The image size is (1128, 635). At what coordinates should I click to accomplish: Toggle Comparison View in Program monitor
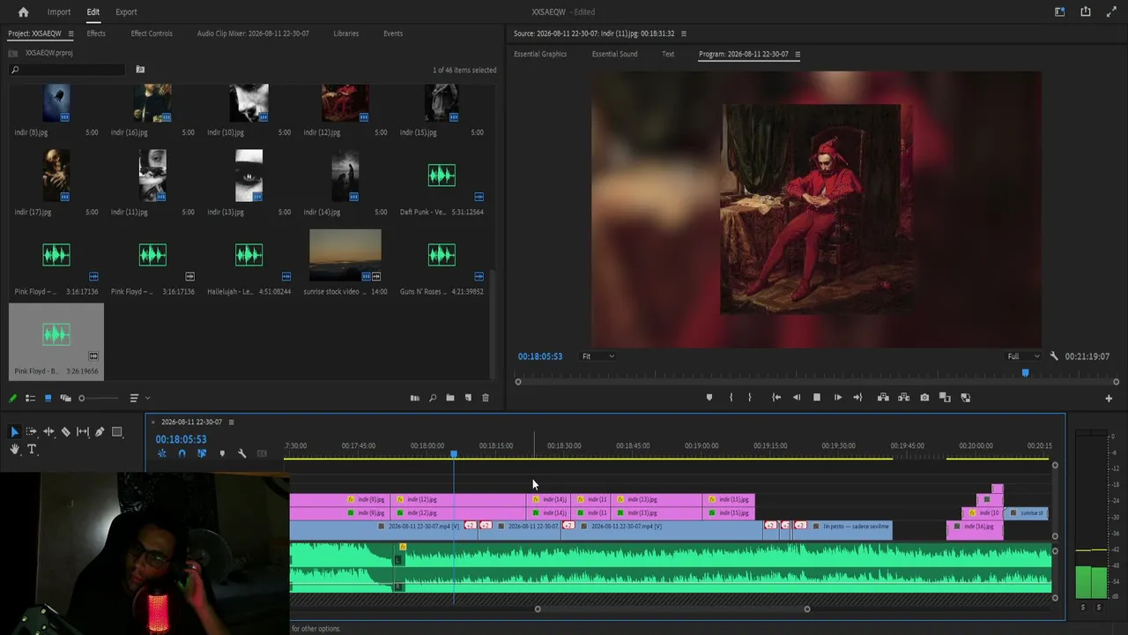point(945,398)
